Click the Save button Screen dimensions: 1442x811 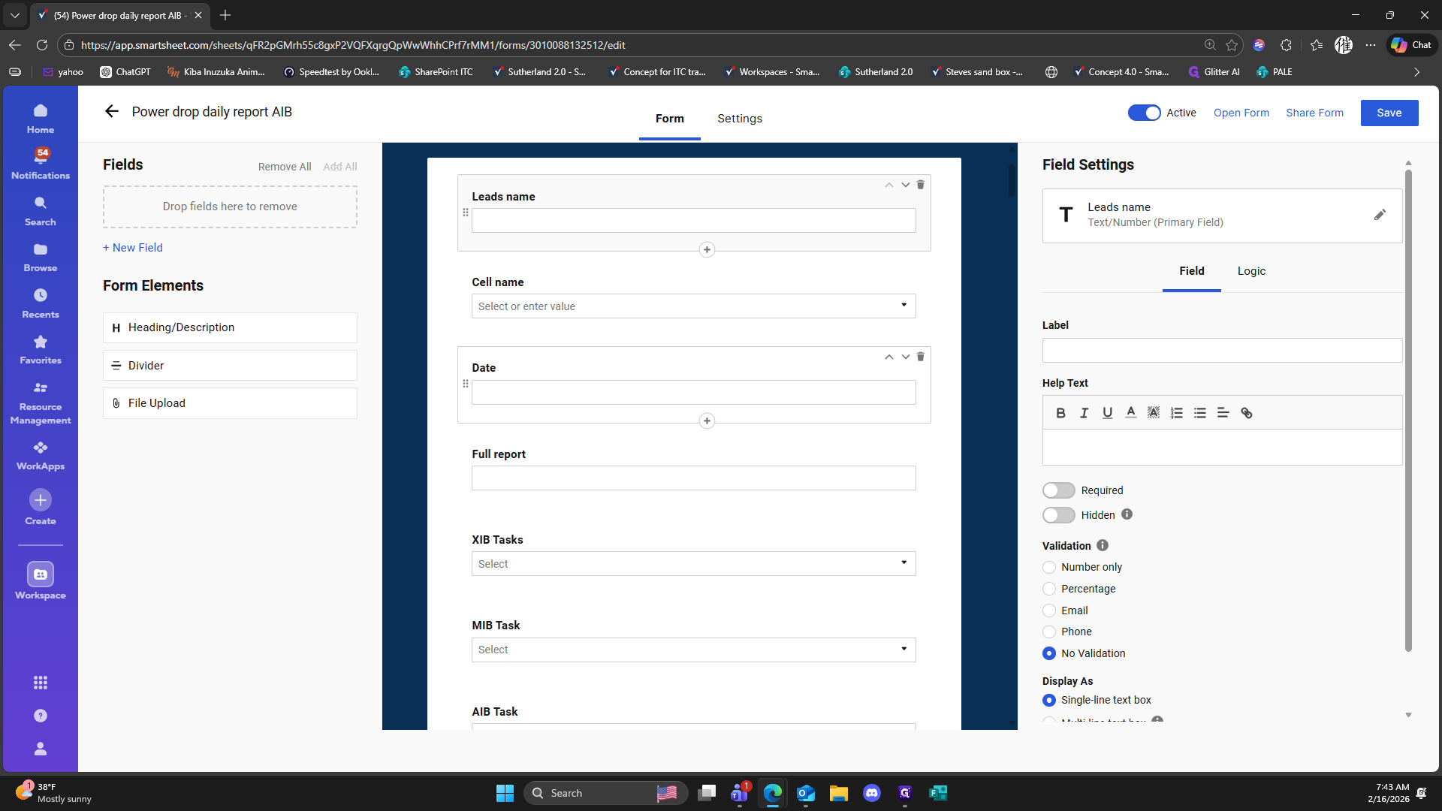pyautogui.click(x=1389, y=113)
